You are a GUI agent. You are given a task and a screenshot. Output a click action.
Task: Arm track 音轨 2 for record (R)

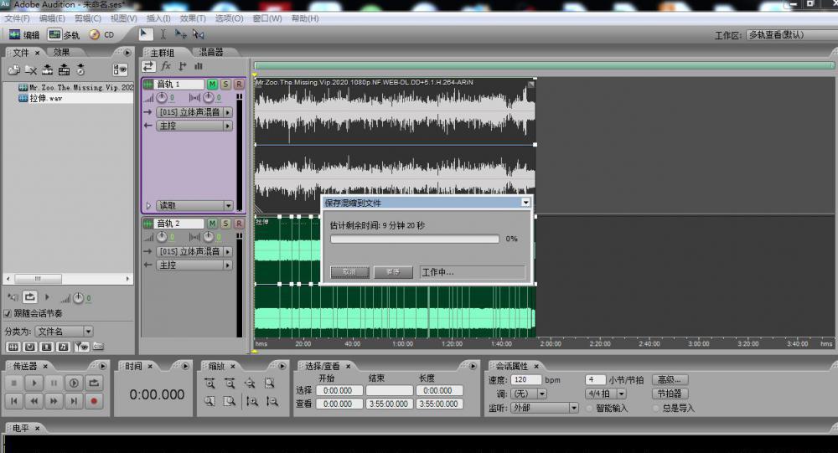(x=239, y=224)
